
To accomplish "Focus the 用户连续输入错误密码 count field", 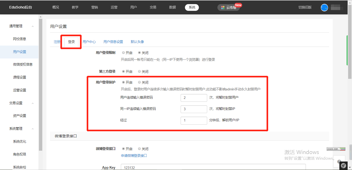I will tap(194, 98).
